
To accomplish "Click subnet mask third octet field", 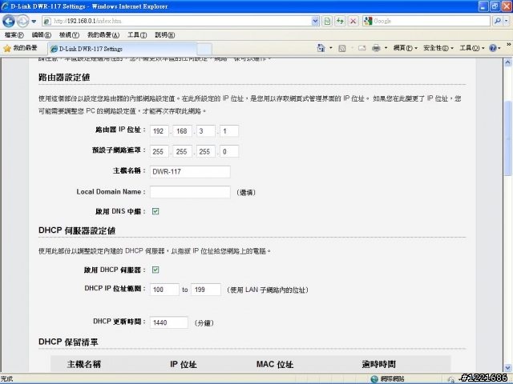I will click(x=206, y=151).
